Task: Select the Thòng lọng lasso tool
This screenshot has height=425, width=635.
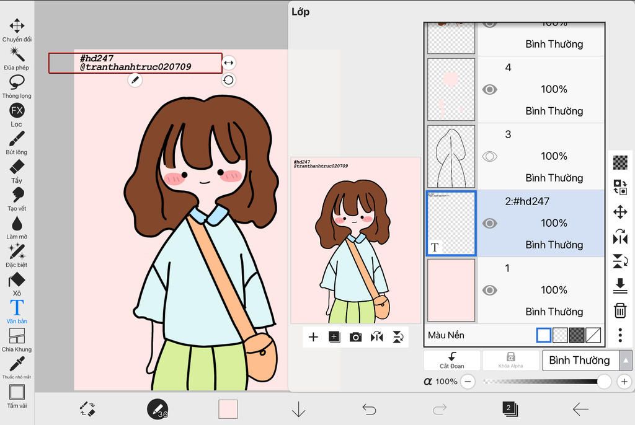Action: tap(17, 87)
